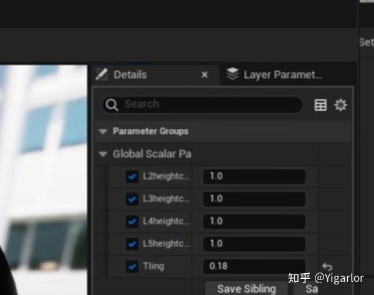The width and height of the screenshot is (374, 295).
Task: Click the Details pencil icon
Action: click(x=102, y=75)
